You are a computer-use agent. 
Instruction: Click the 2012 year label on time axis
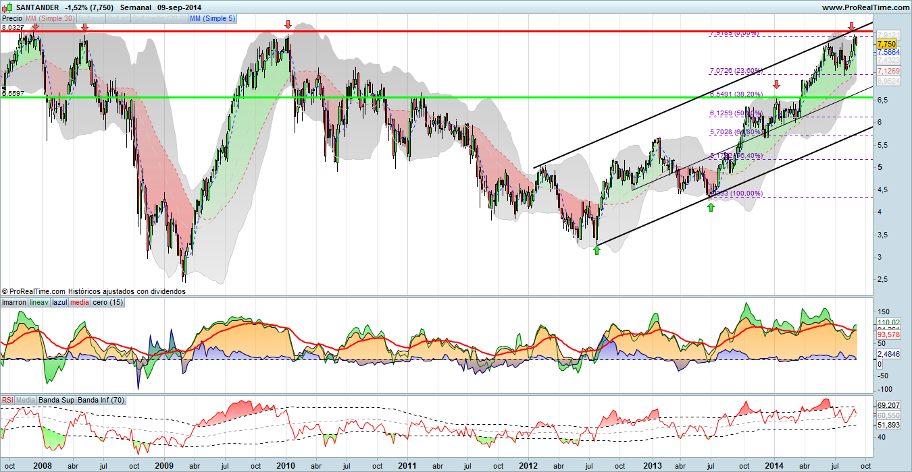[x=528, y=465]
